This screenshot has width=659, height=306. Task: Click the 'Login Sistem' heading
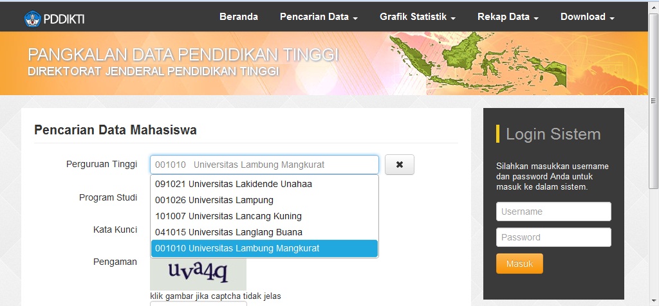553,134
